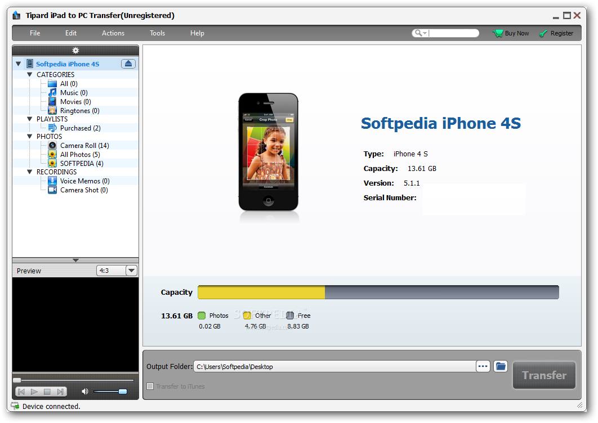Click the Ringtones icon
Viewport: 598px width, 423px height.
(x=52, y=110)
